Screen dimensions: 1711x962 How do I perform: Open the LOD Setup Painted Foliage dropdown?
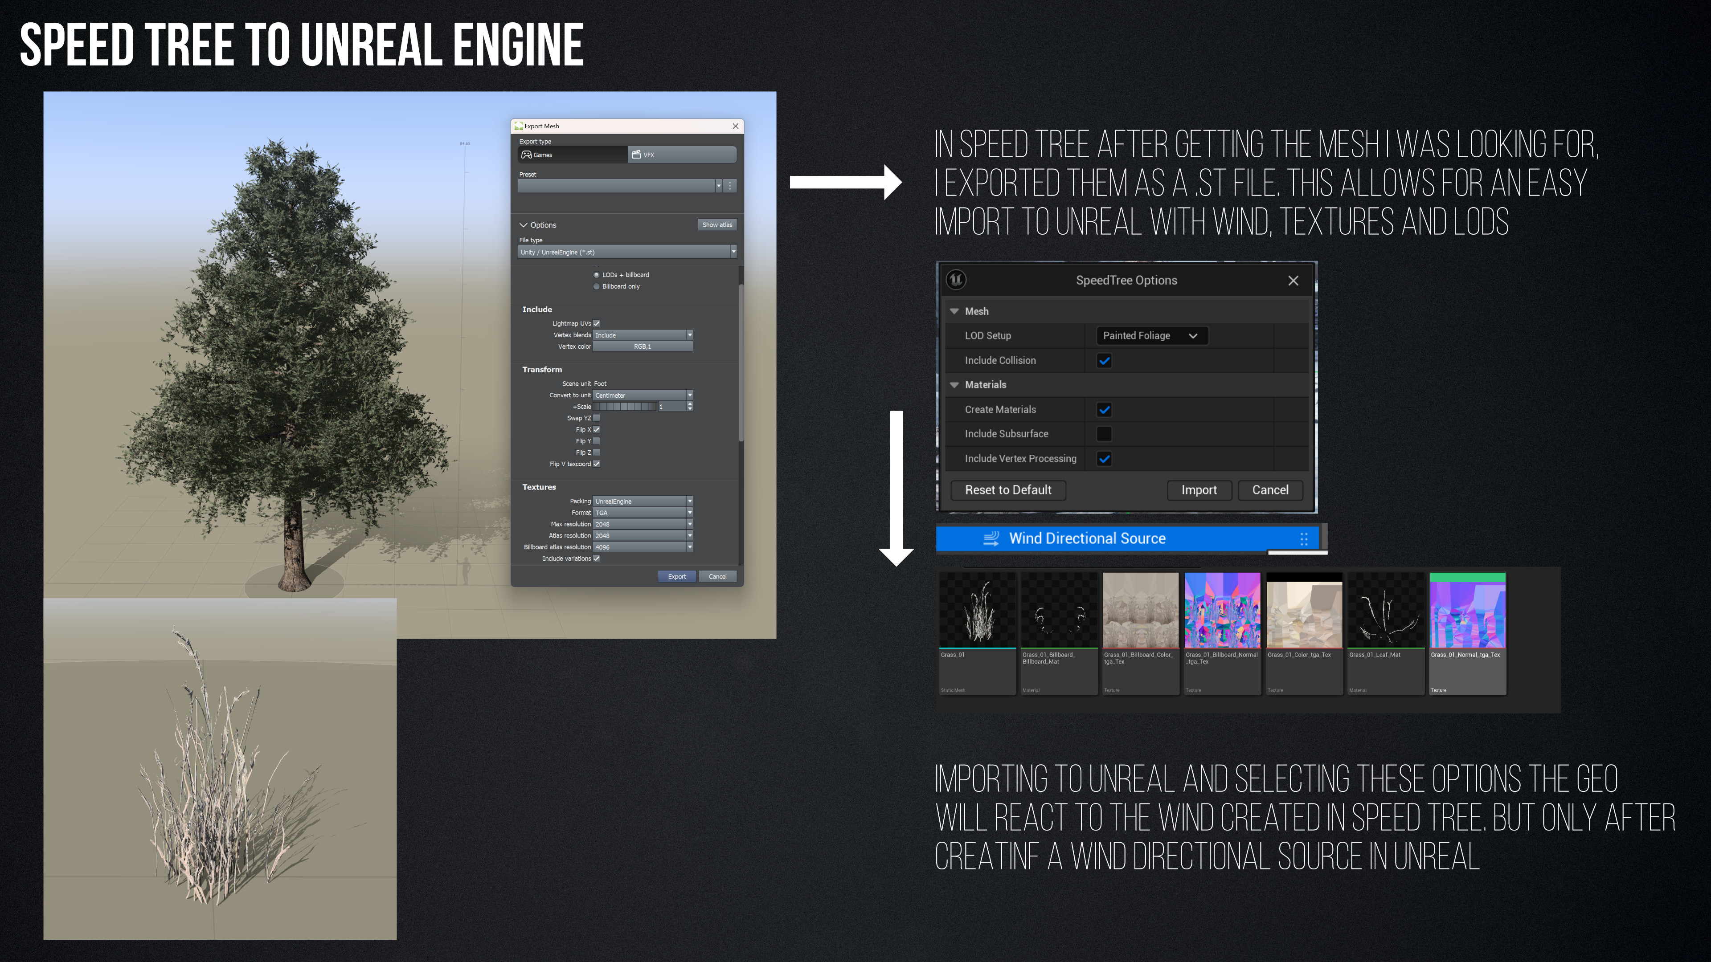point(1152,336)
